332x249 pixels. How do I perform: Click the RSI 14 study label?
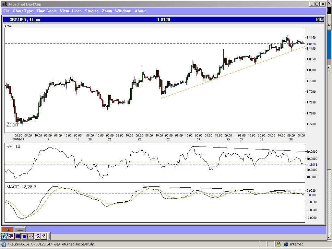click(x=13, y=147)
